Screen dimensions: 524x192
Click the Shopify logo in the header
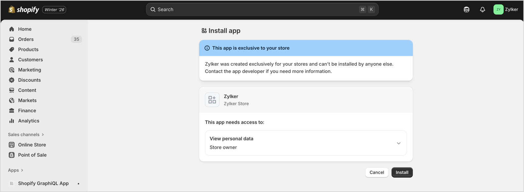tap(24, 10)
